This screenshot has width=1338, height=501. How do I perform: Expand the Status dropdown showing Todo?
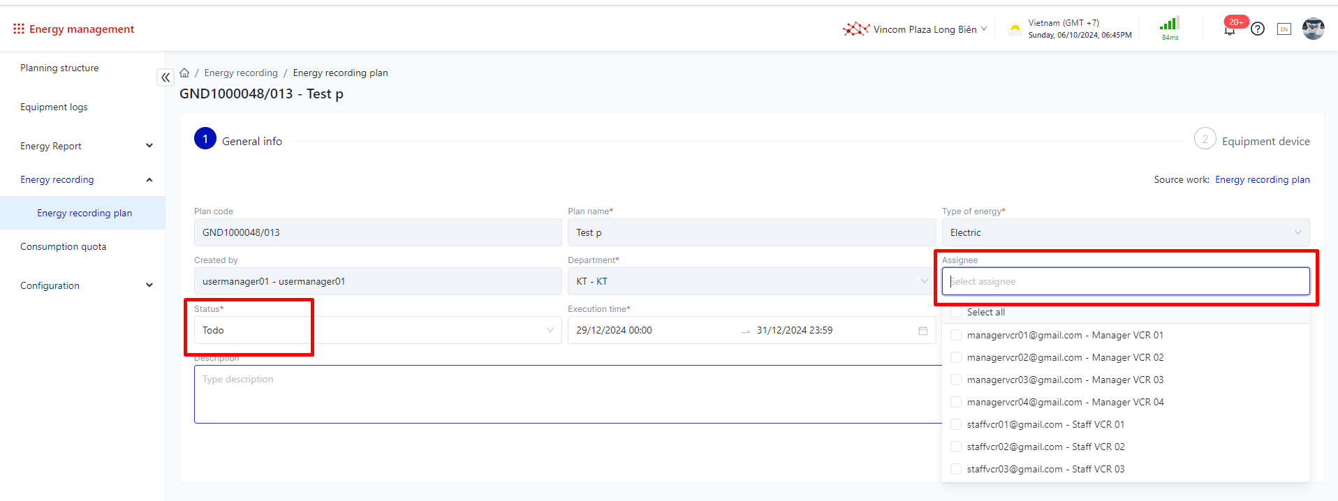(x=377, y=330)
